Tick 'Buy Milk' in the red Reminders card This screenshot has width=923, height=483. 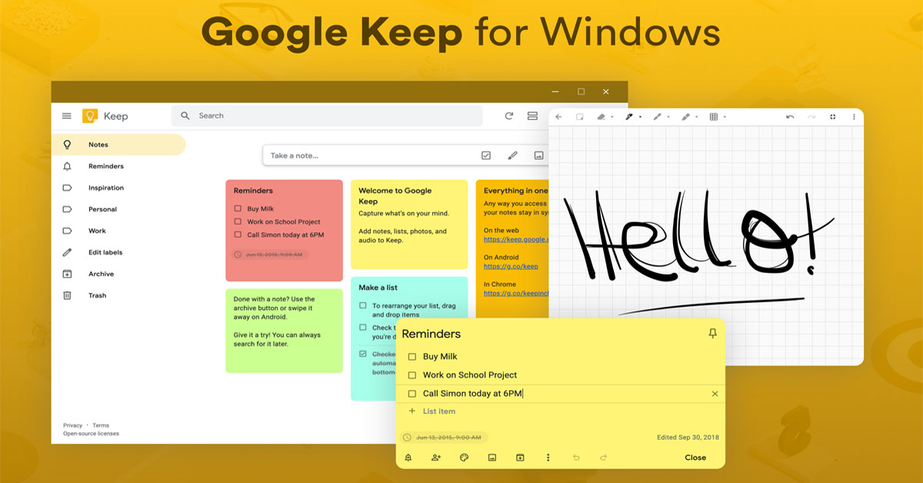(x=238, y=208)
